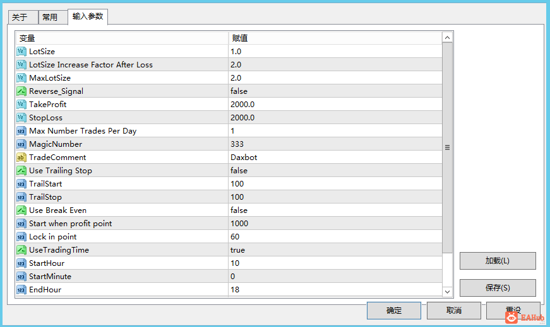Click the UseTradingTime boolean icon
Image resolution: width=550 pixels, height=327 pixels.
(x=21, y=250)
